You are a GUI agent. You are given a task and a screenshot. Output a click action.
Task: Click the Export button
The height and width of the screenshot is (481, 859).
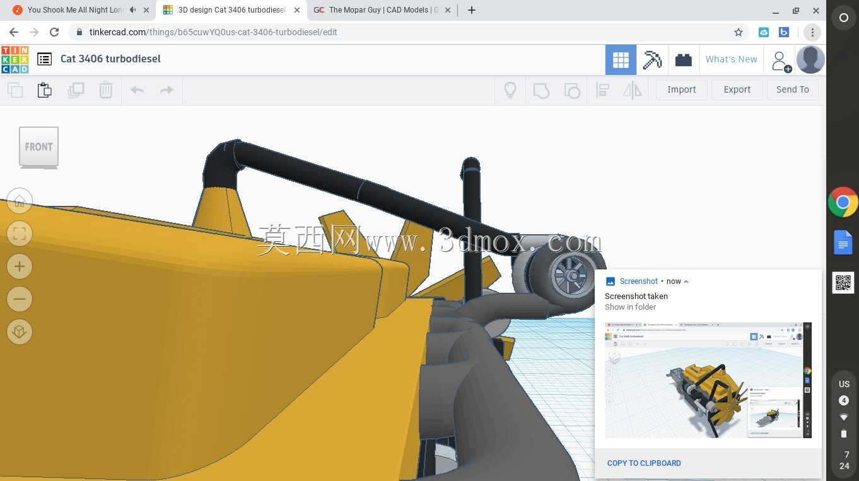(x=737, y=89)
